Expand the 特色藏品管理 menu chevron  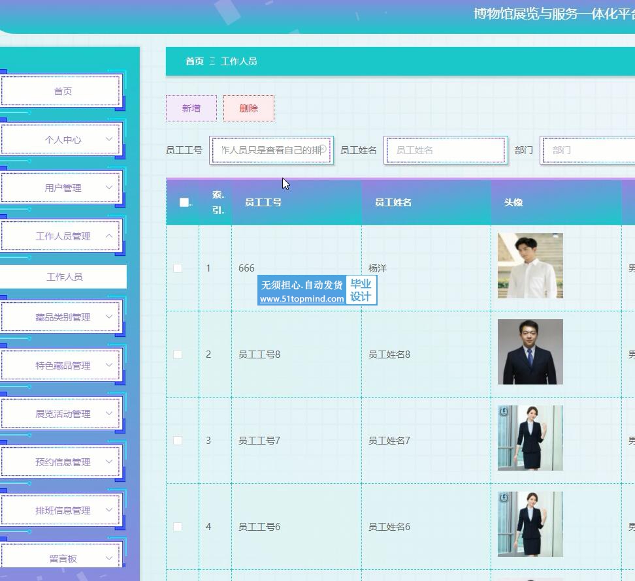[x=109, y=365]
